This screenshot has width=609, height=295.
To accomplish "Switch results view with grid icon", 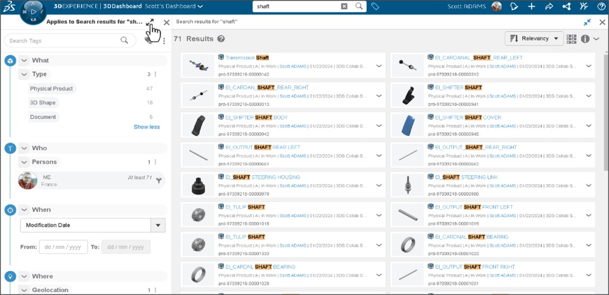I will pos(572,39).
